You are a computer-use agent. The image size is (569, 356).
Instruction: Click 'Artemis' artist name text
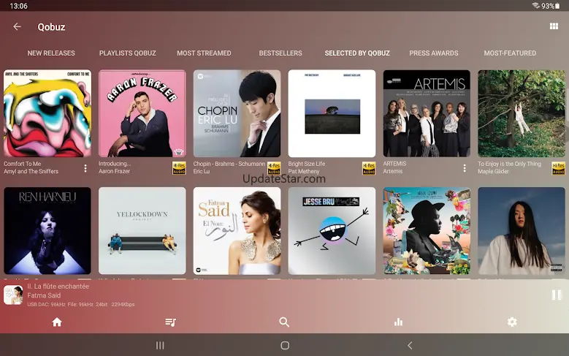pos(393,172)
